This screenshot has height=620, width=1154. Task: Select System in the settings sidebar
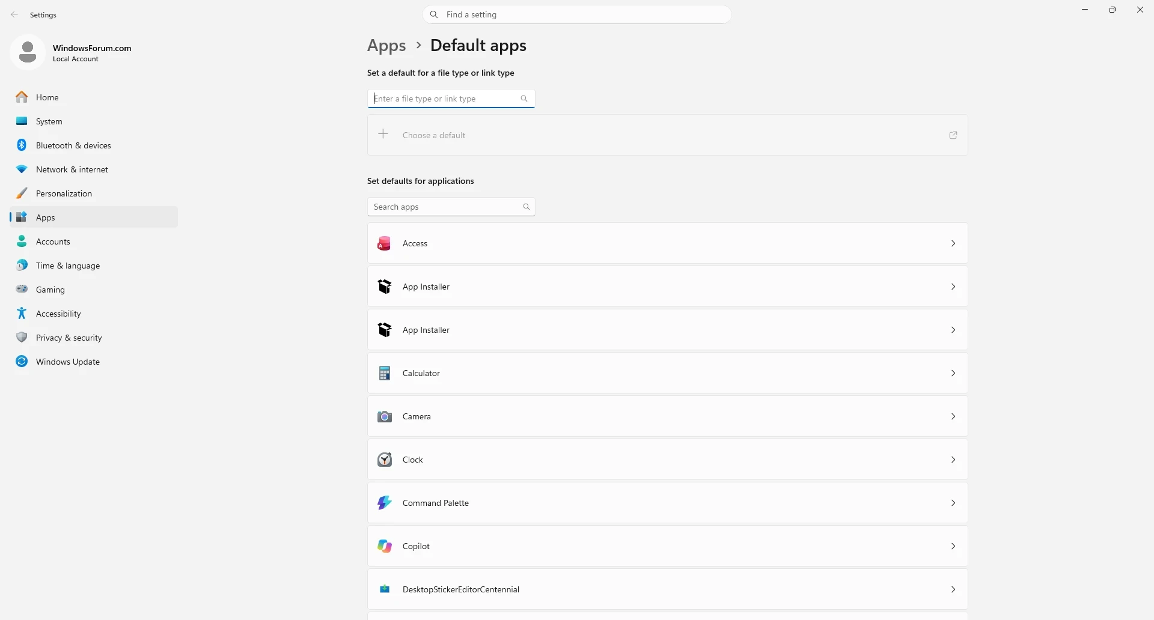tap(94, 121)
